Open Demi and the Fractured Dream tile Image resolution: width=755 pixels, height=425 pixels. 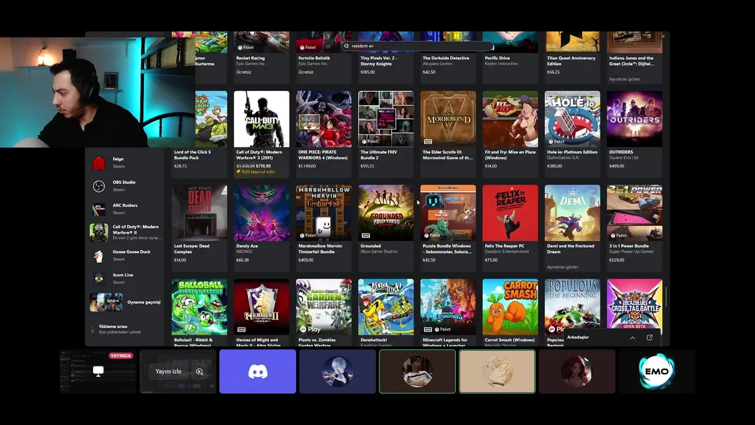[572, 227]
